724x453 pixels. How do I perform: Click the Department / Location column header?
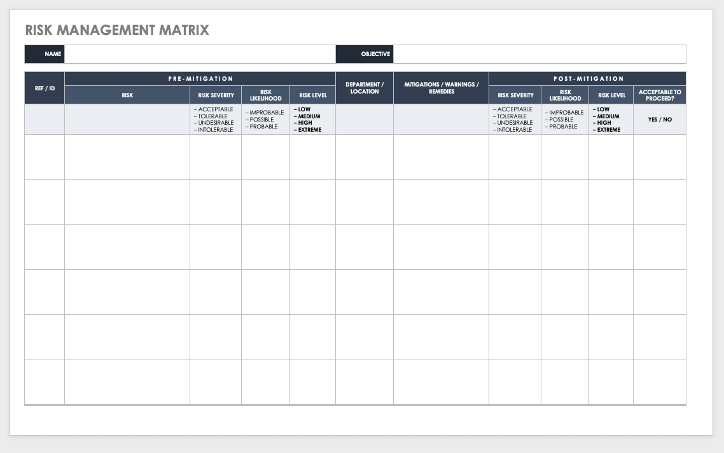(365, 88)
